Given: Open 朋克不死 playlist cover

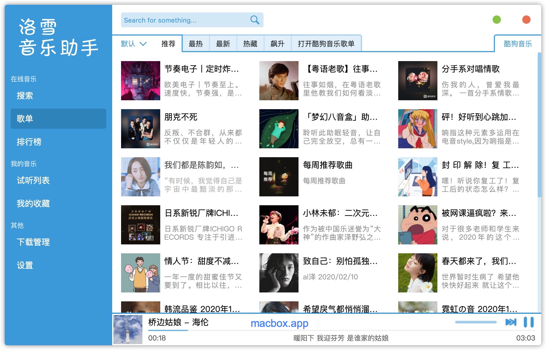Looking at the screenshot, I should [x=141, y=129].
